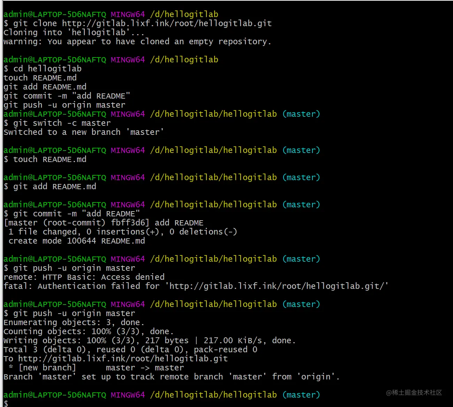Image resolution: width=453 pixels, height=407 pixels.
Task: Click the "$ touch README.md" command line
Action: pyautogui.click(x=45, y=159)
